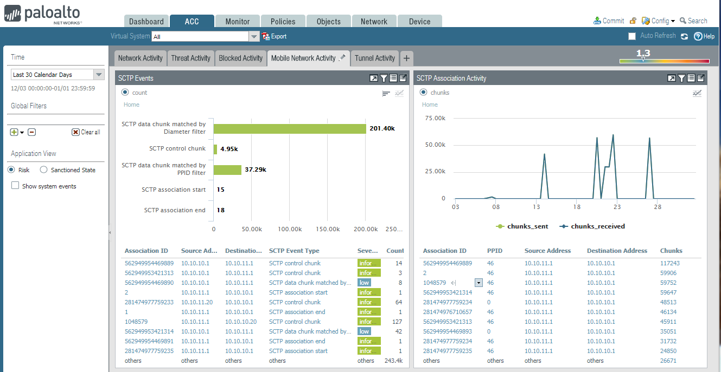Click the Commit button
This screenshot has height=372, width=721.
tap(609, 21)
